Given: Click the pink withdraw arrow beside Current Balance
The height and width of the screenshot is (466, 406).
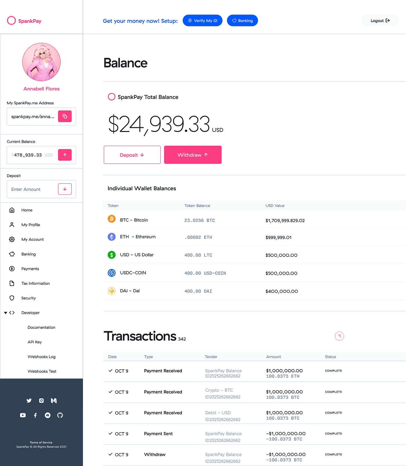Looking at the screenshot, I should [x=65, y=155].
